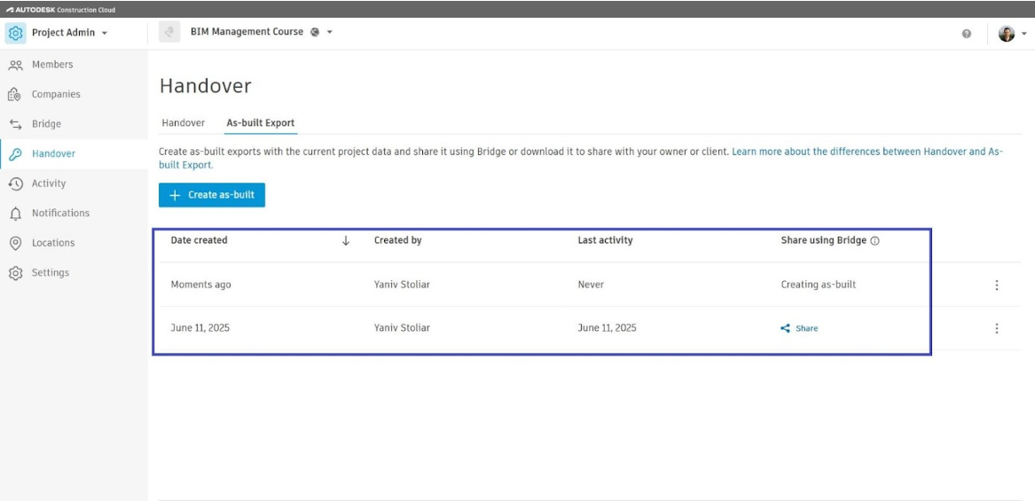
Task: Open the user profile avatar menu
Action: [1011, 34]
